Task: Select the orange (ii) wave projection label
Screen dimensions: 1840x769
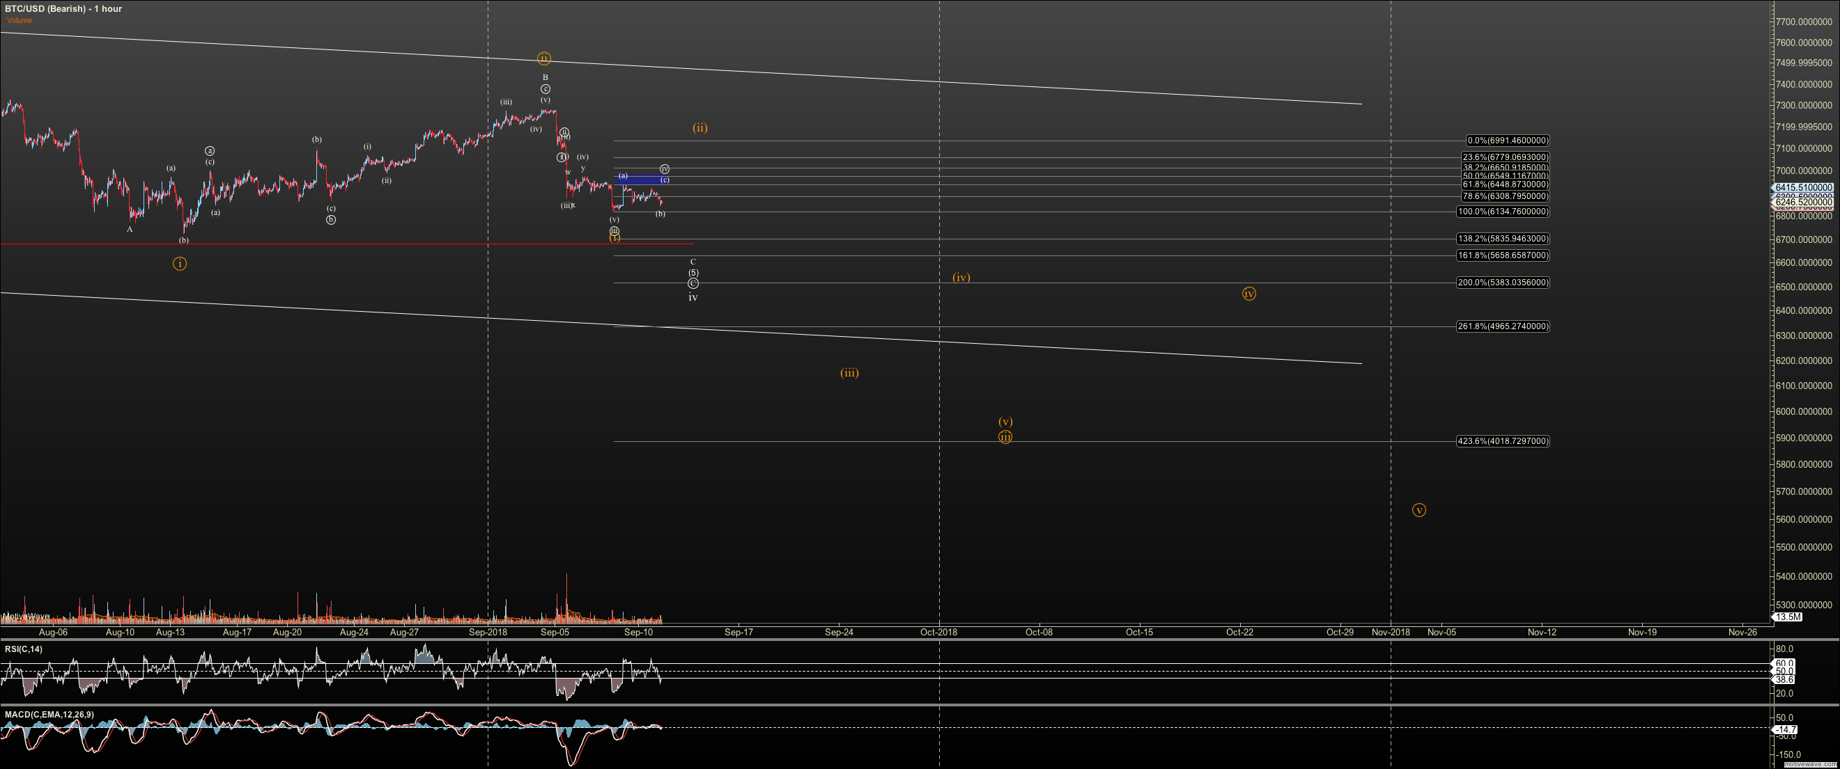Action: click(700, 127)
